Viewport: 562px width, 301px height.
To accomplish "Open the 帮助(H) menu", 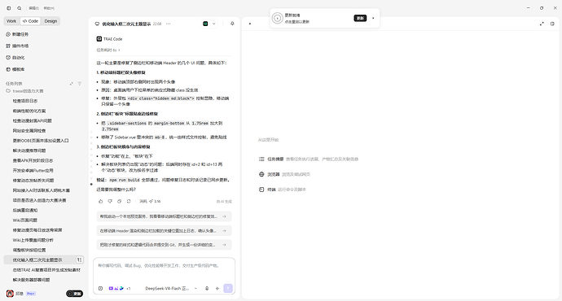I will point(49,8).
